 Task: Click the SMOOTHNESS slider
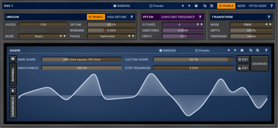pyautogui.click(x=82, y=68)
